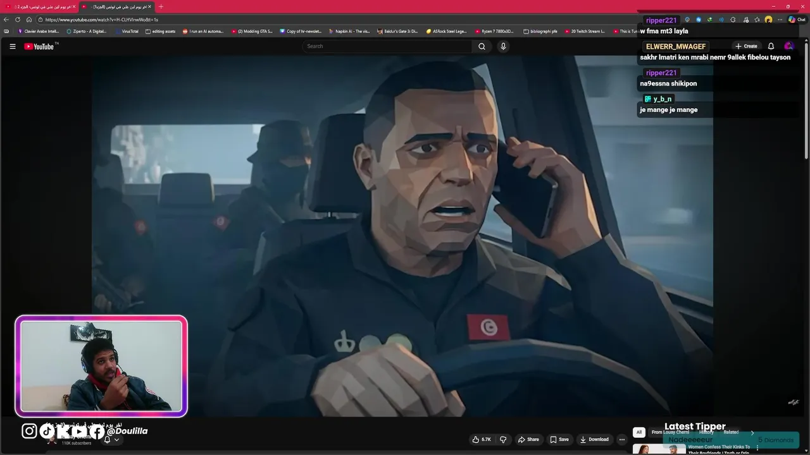Open the browser home button
The width and height of the screenshot is (810, 455).
[28, 20]
